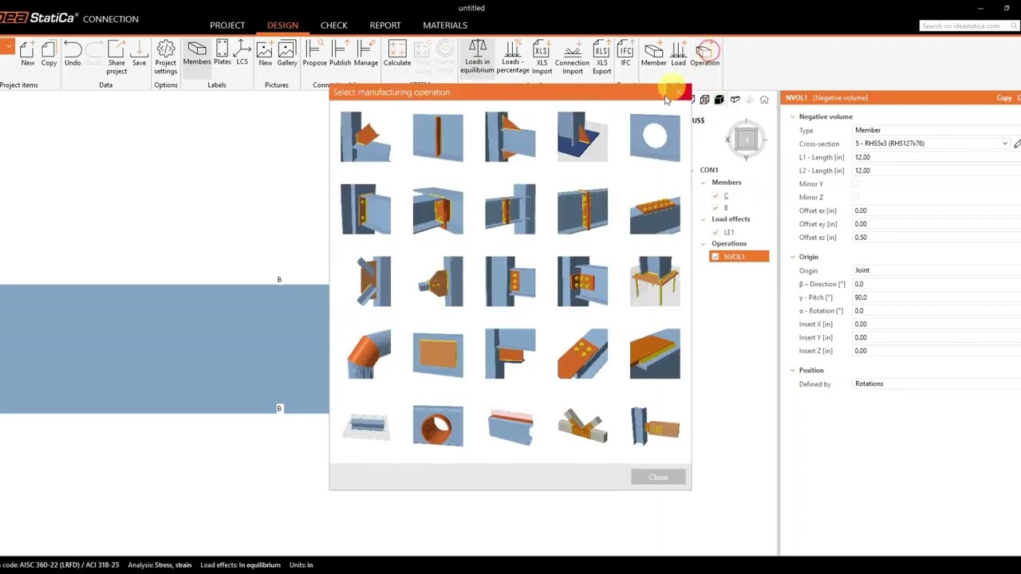Viewport: 1021px width, 574px height.
Task: Choose the timber Y-joint operation thumbnail
Action: coord(582,426)
